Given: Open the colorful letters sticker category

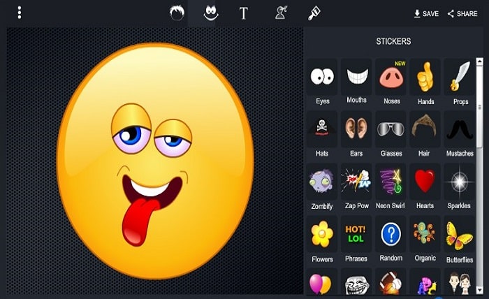Looking at the screenshot, I should pyautogui.click(x=425, y=282).
